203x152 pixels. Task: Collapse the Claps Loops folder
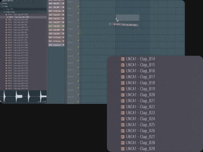coord(4,12)
